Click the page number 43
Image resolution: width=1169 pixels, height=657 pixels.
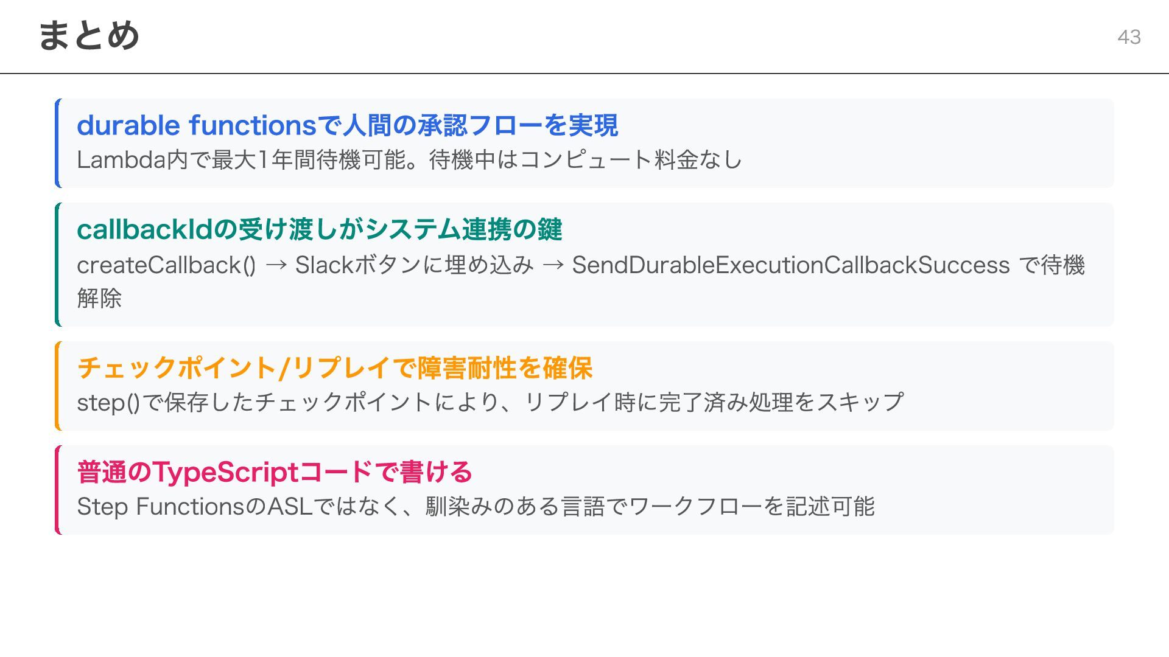pyautogui.click(x=1129, y=37)
